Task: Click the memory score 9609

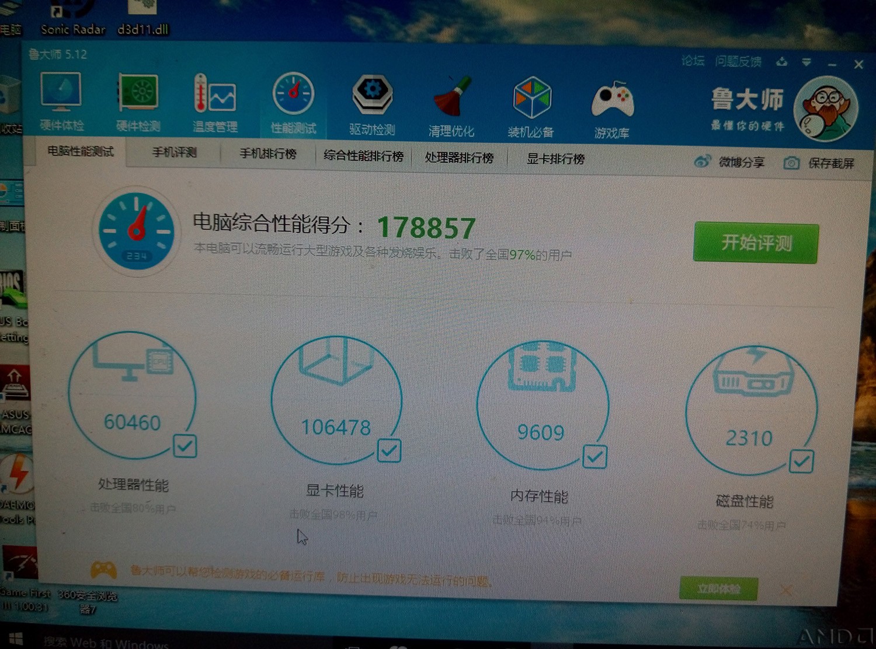Action: click(541, 432)
